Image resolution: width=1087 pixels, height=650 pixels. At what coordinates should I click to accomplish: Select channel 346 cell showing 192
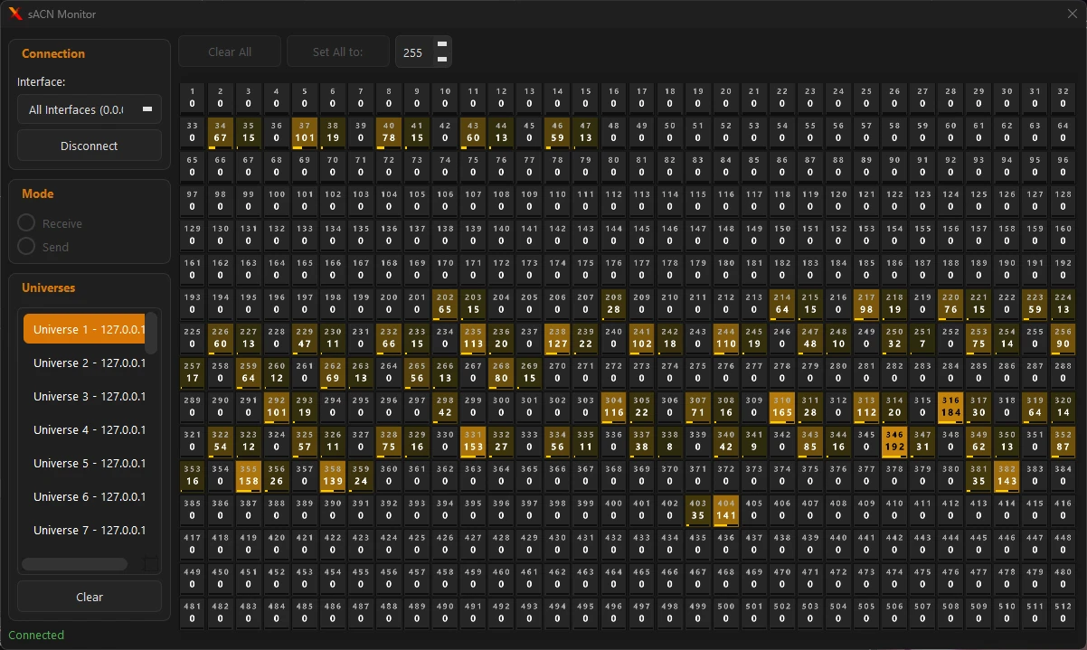click(894, 441)
